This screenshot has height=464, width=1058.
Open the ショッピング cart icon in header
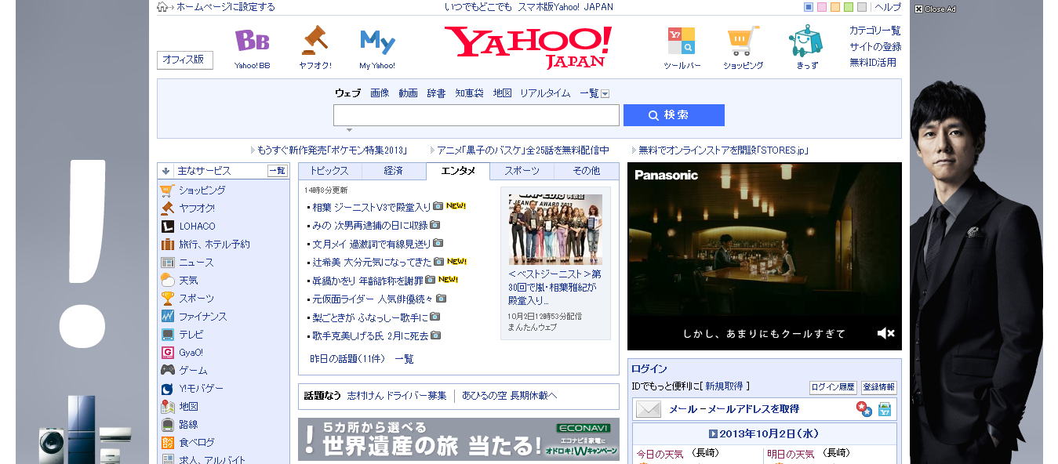(x=743, y=41)
